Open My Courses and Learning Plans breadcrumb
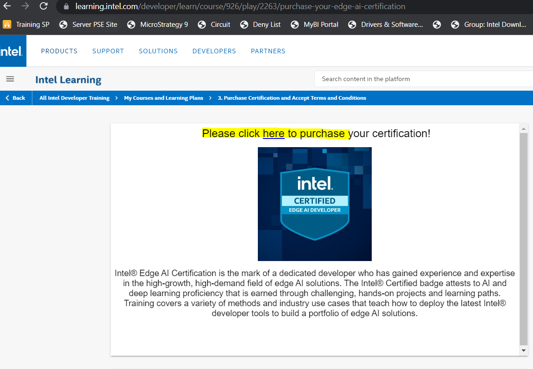The image size is (533, 369). 163,97
